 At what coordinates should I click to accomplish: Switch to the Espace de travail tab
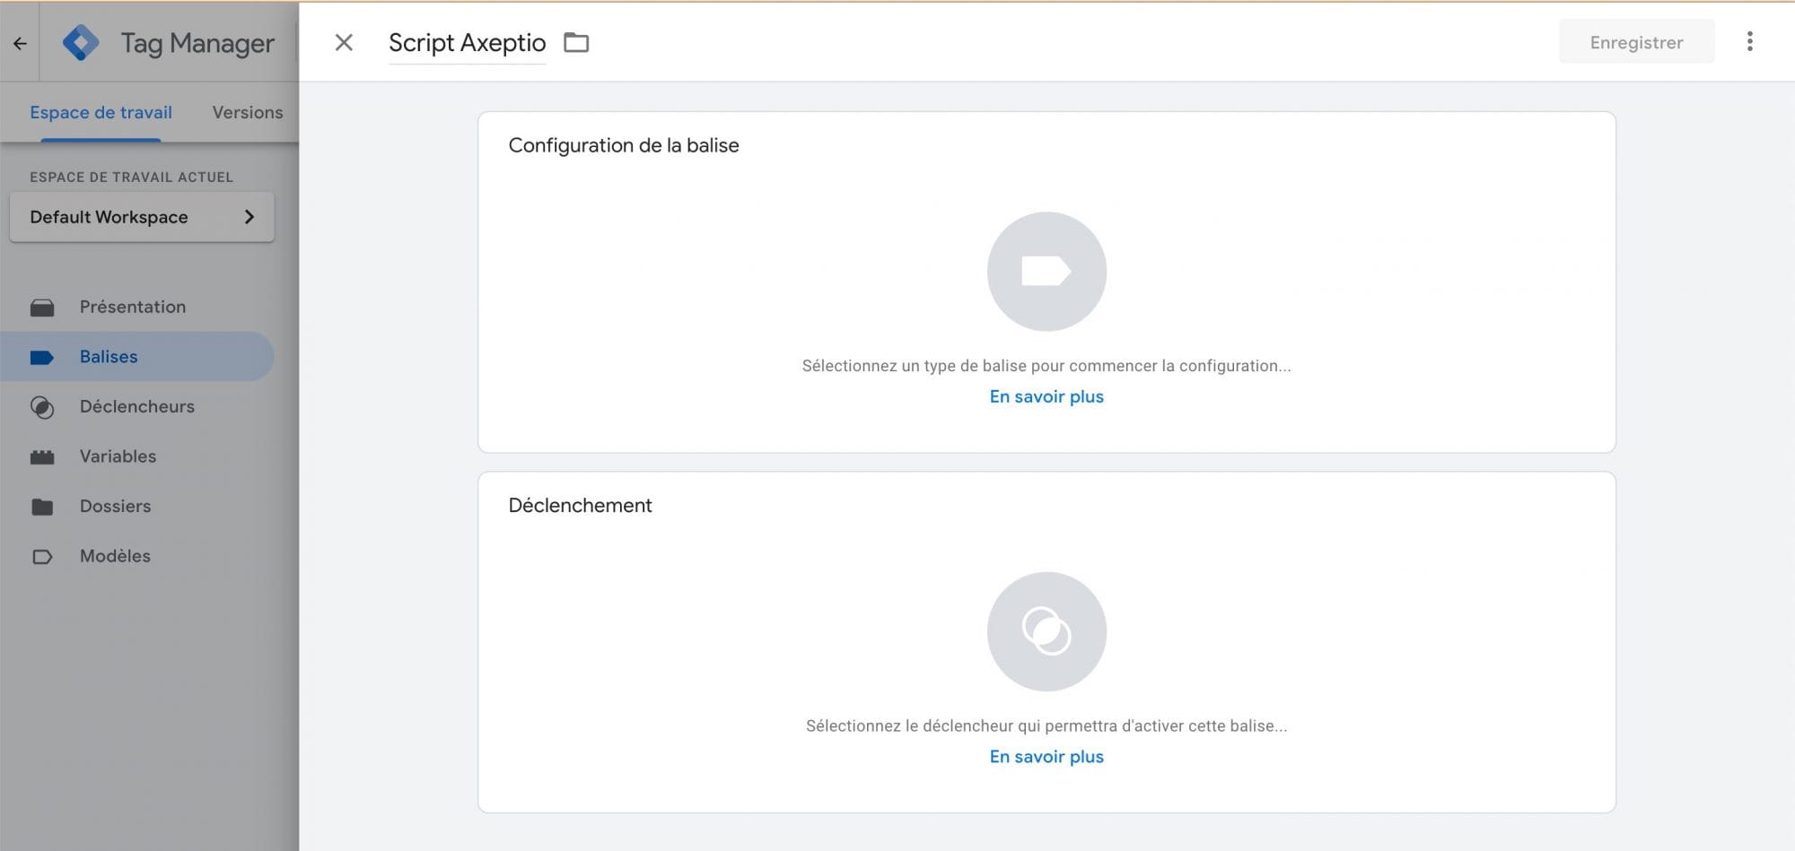101,112
